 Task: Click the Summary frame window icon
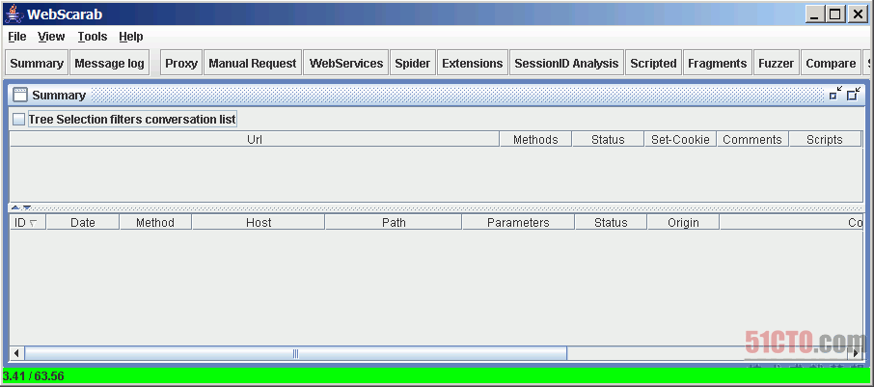(x=20, y=96)
